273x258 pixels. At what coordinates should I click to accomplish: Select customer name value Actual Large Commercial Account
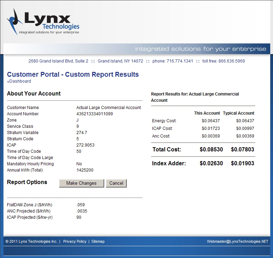click(108, 108)
